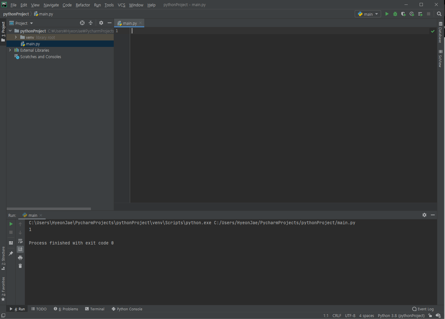Toggle pin tab in Run panel

[x=11, y=253]
